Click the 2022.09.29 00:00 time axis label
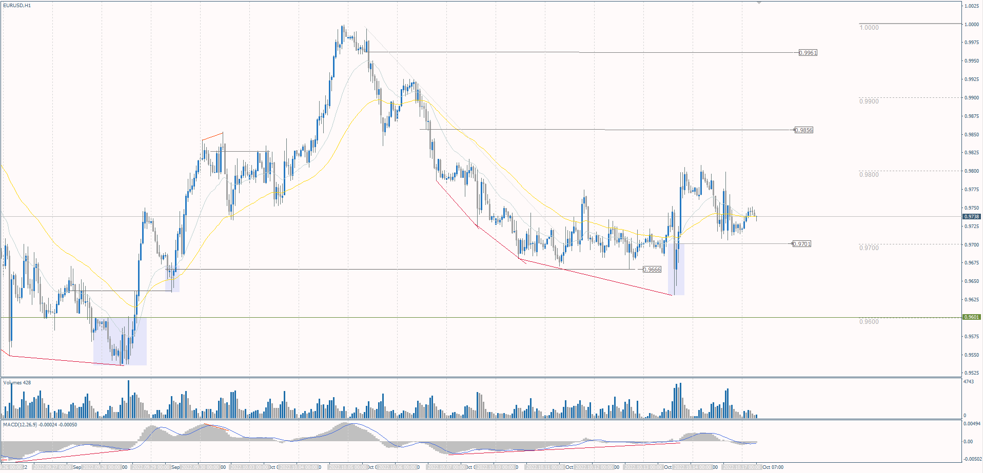This screenshot has height=473, width=983. tap(151, 467)
